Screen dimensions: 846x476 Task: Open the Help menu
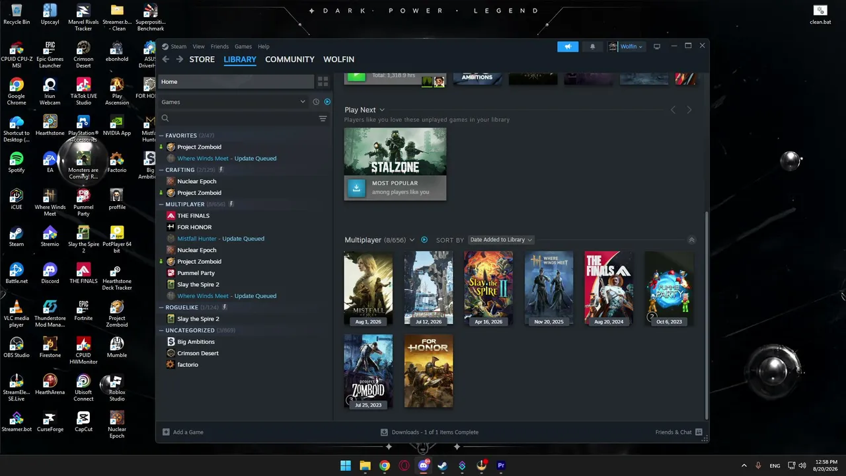[264, 46]
